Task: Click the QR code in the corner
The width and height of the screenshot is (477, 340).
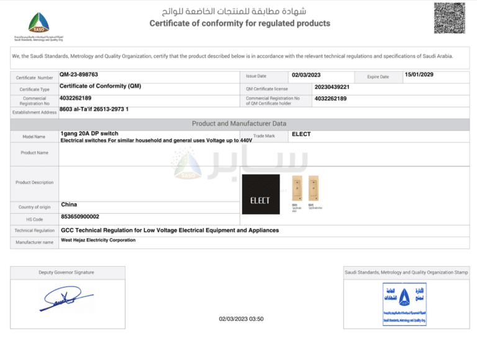Action: (x=449, y=19)
